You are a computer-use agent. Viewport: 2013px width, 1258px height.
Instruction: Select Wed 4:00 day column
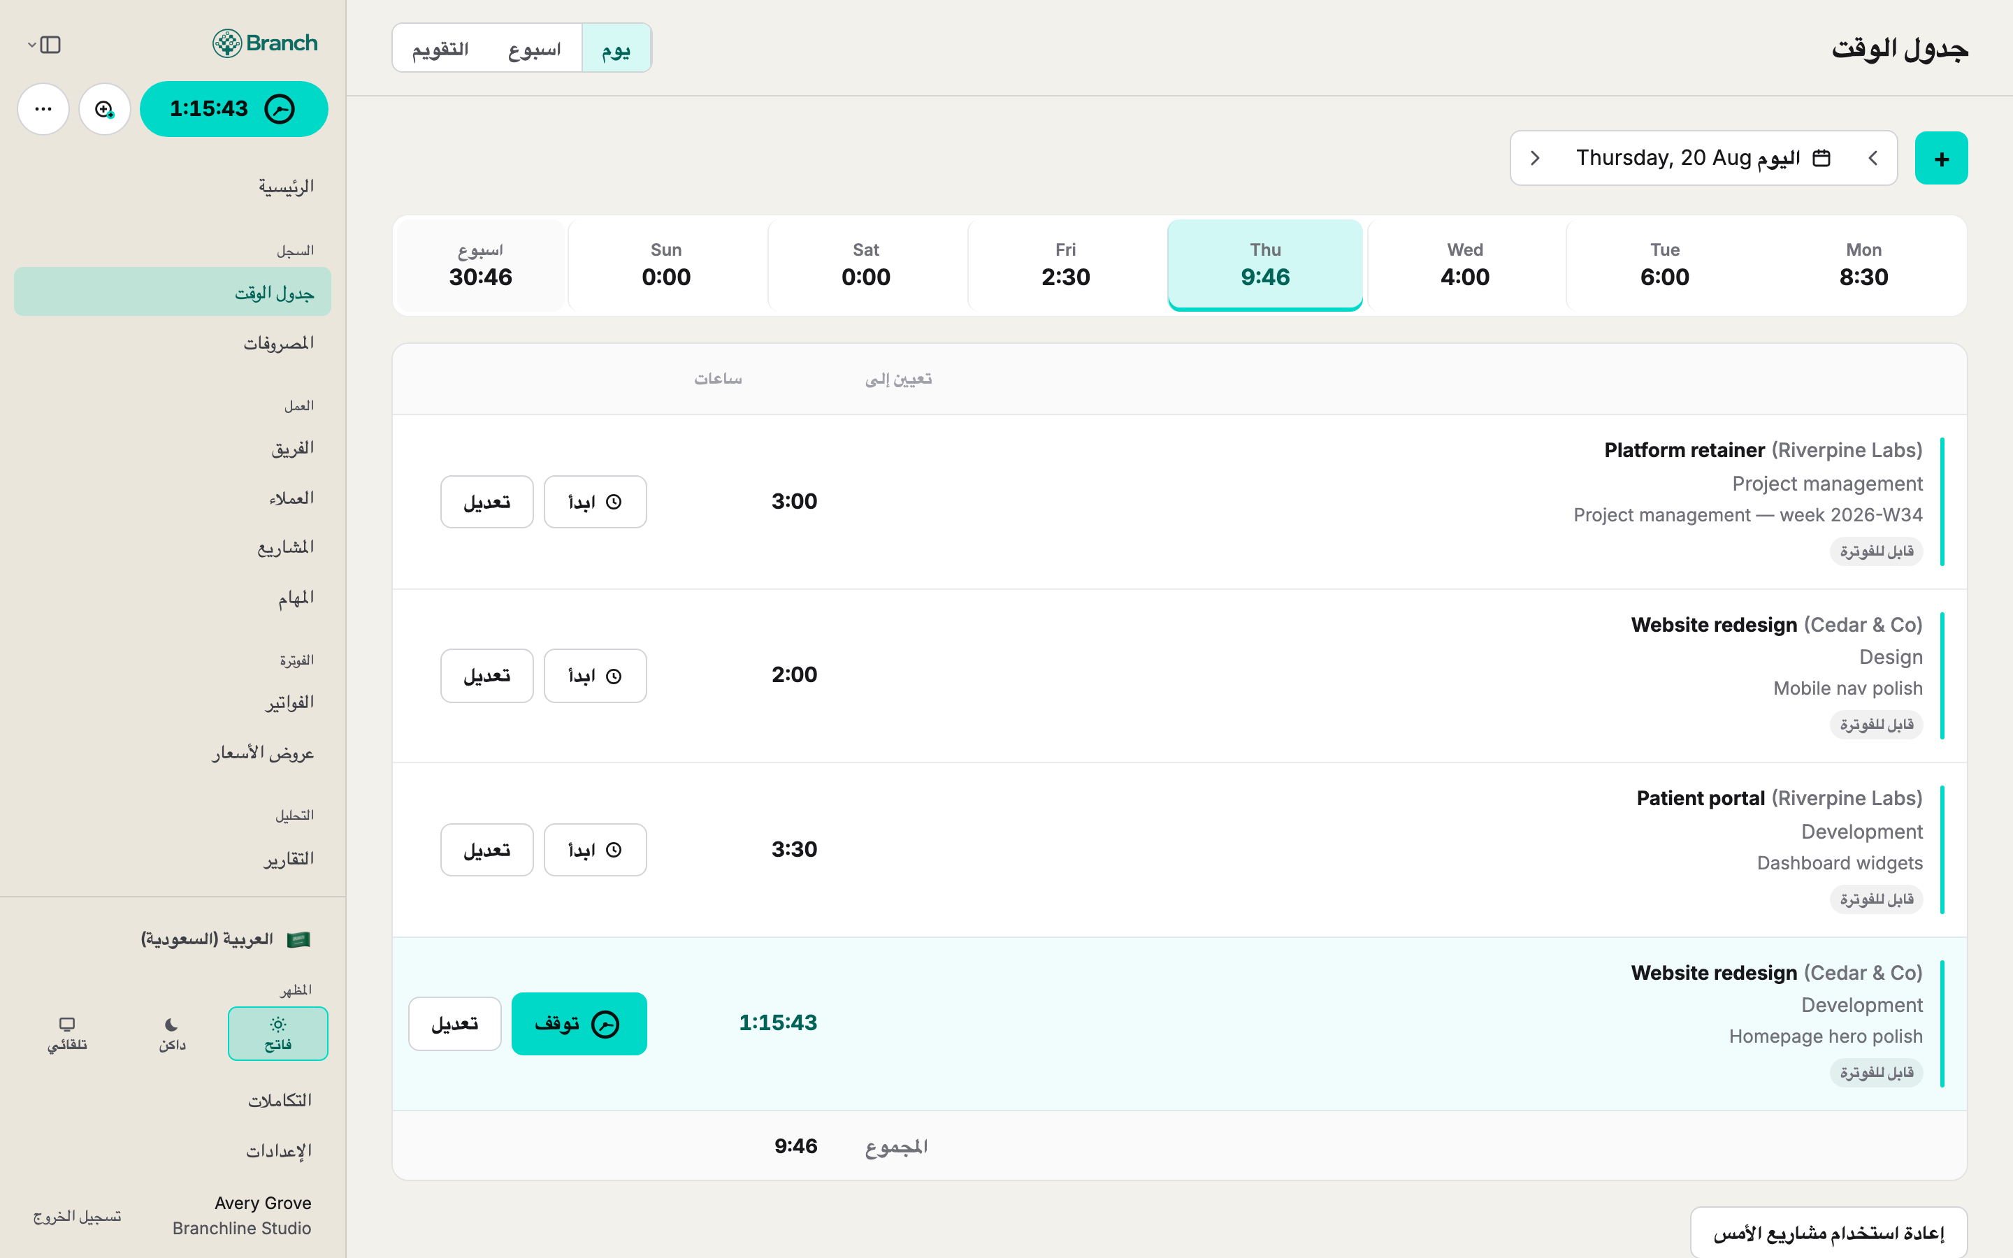coord(1465,266)
